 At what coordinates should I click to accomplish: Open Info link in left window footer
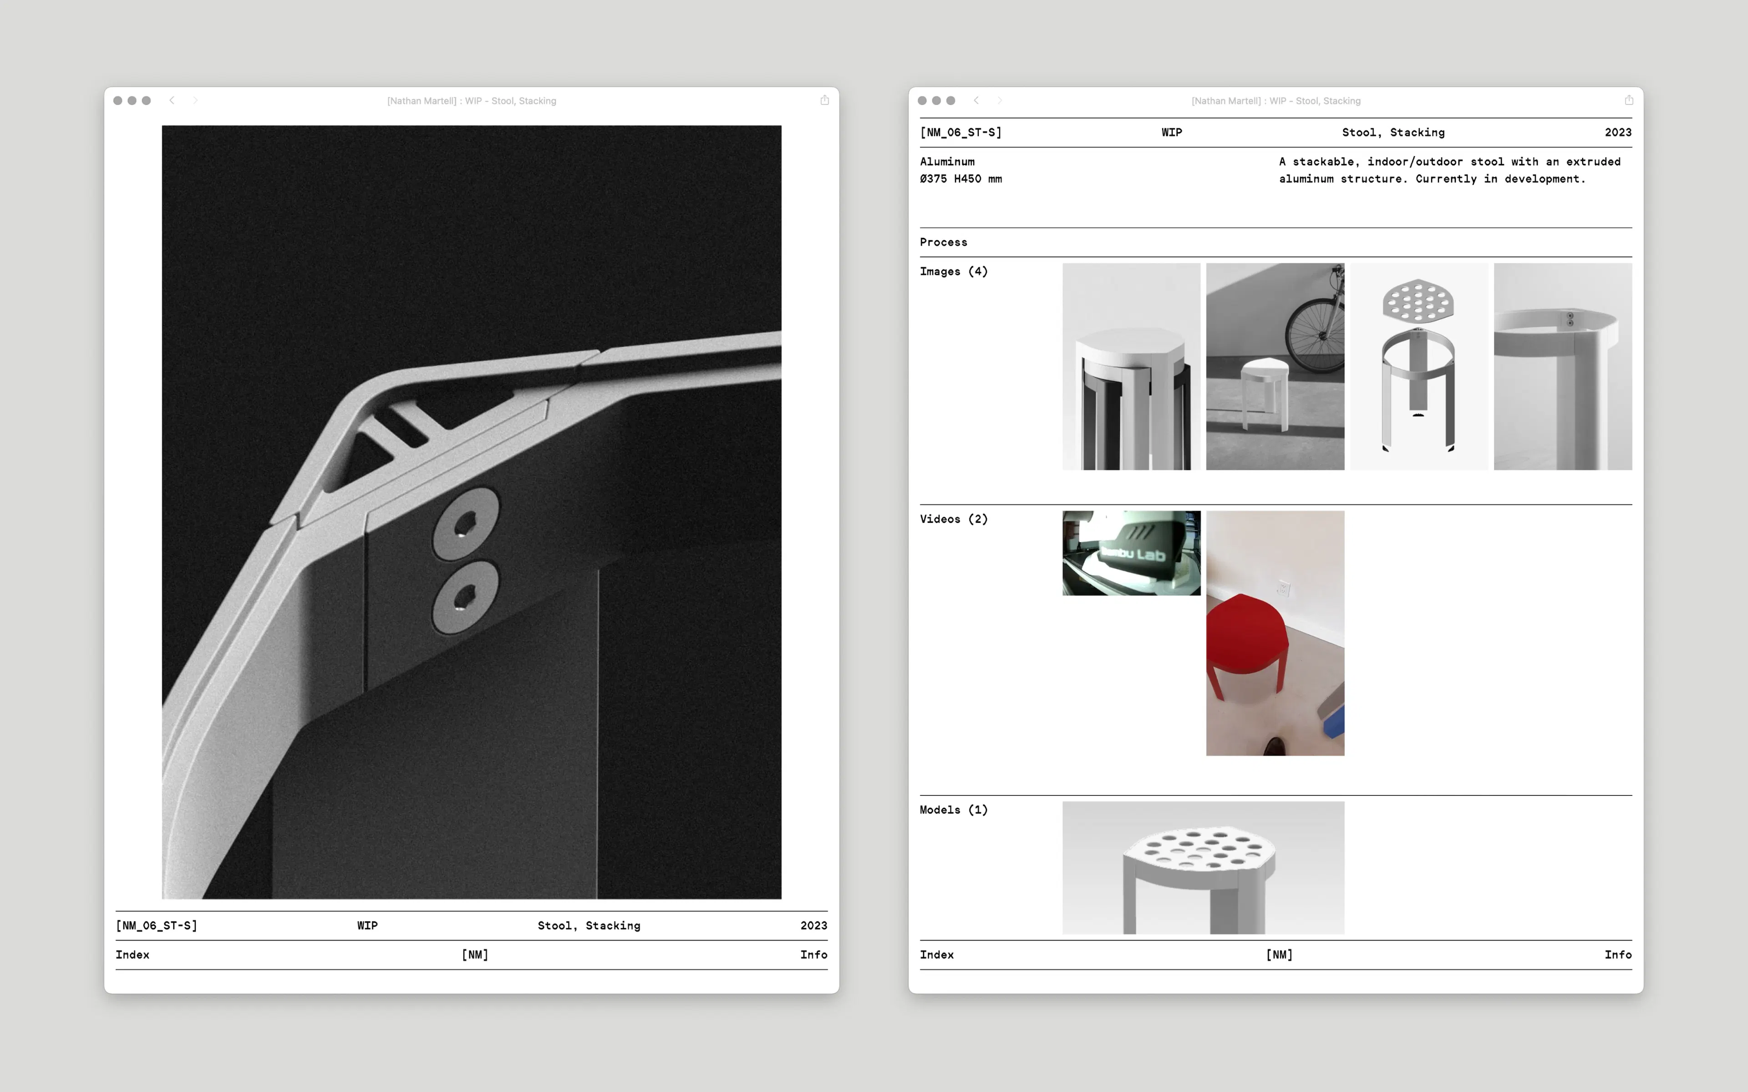tap(813, 954)
